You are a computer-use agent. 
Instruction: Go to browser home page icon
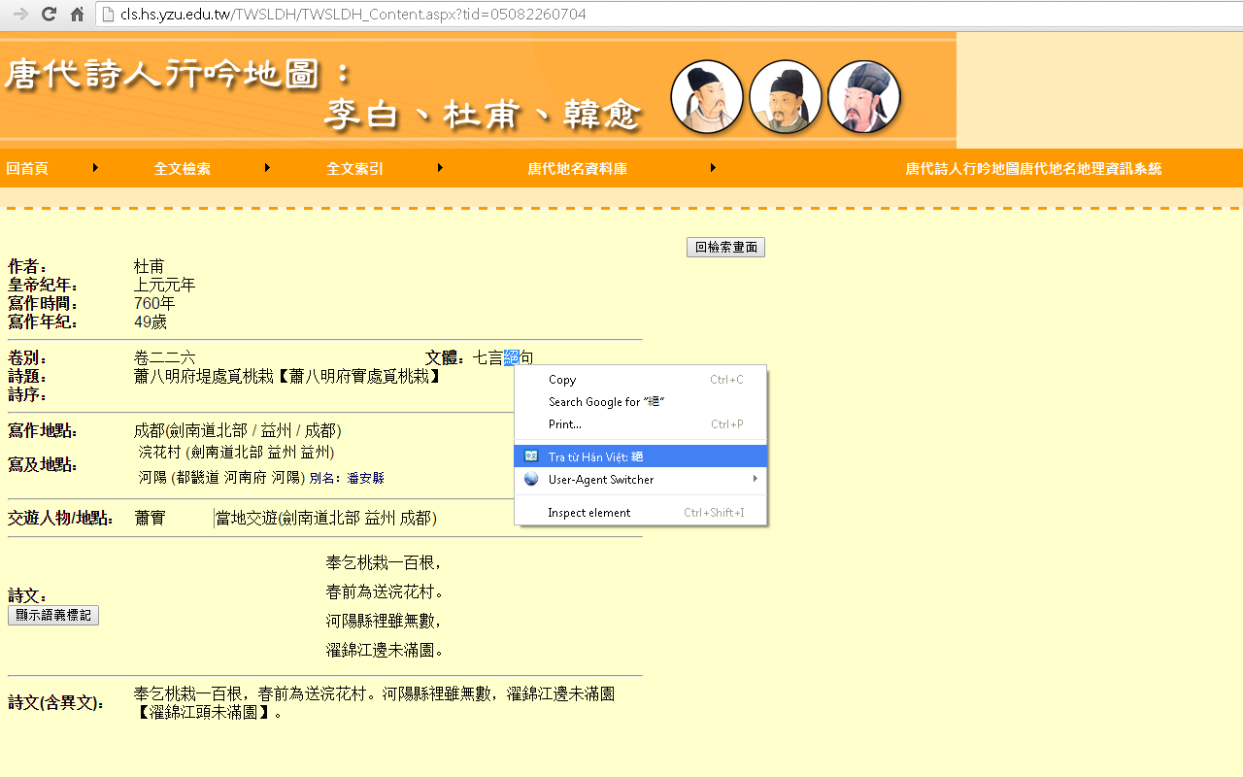click(x=77, y=15)
